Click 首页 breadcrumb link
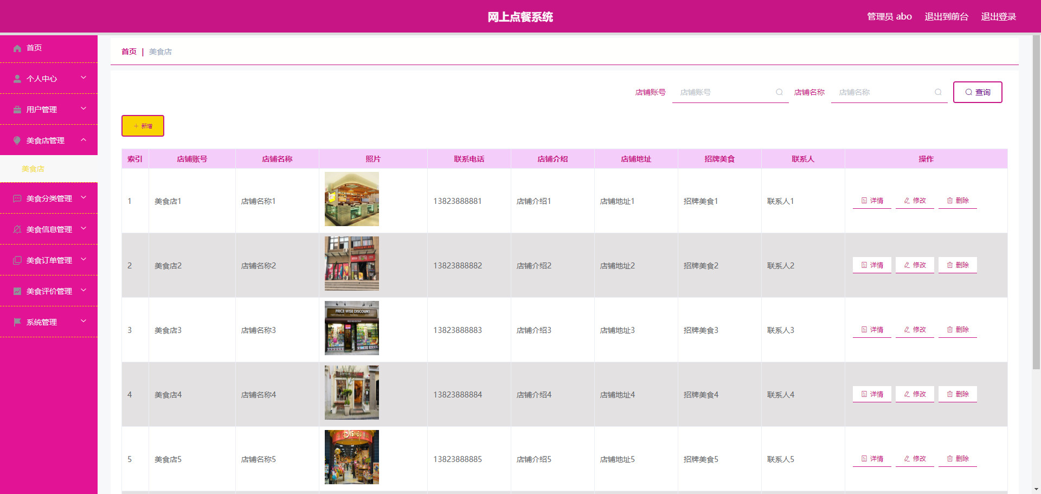This screenshot has height=494, width=1041. (129, 52)
